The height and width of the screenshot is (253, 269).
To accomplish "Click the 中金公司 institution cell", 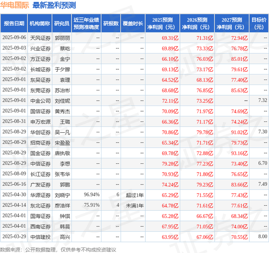I will [40, 101].
